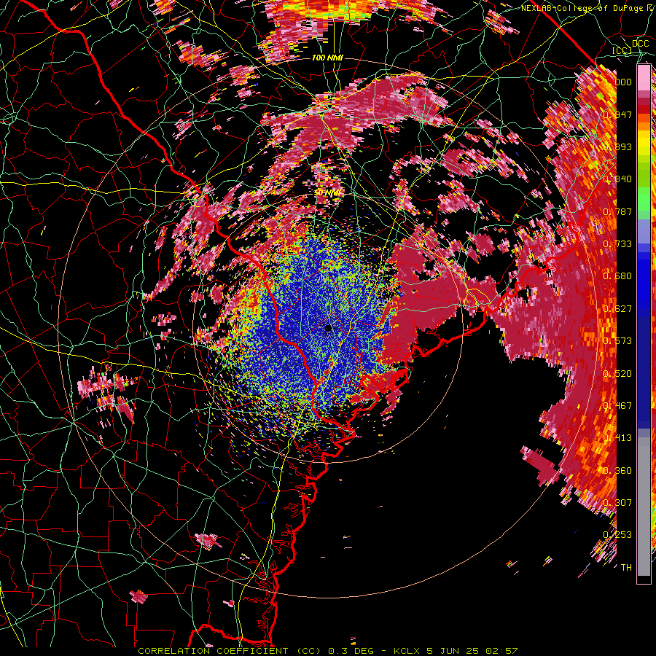
Task: Click the 0.253 value on the color scale
Action: (617, 535)
